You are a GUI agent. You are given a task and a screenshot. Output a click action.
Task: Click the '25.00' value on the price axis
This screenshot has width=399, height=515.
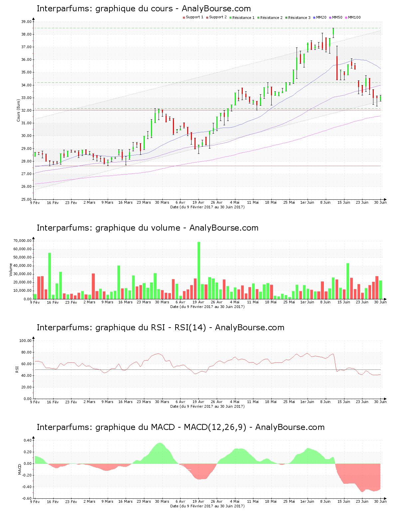[26, 199]
